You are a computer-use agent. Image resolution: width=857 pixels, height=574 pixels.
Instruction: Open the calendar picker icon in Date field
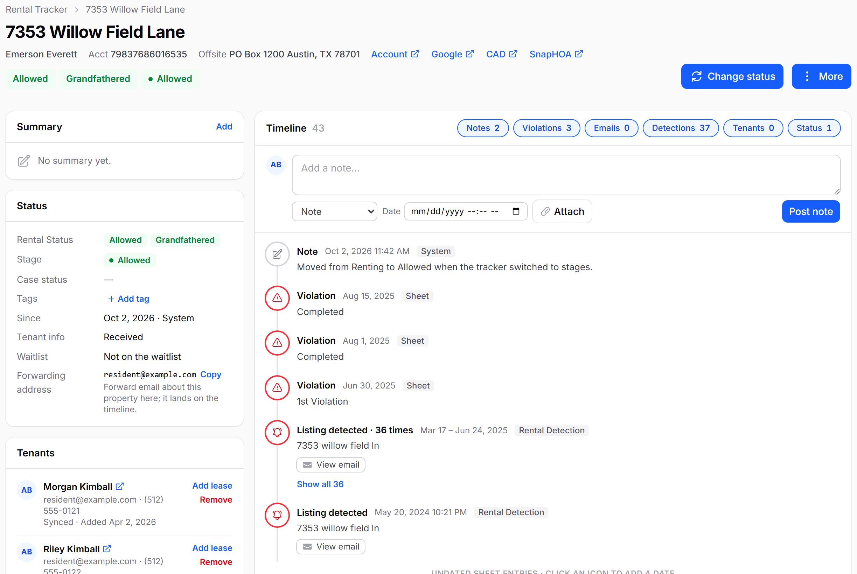516,211
